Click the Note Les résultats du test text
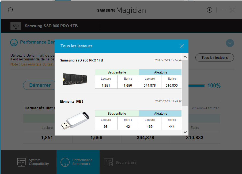242x174 pixels. click(x=32, y=64)
